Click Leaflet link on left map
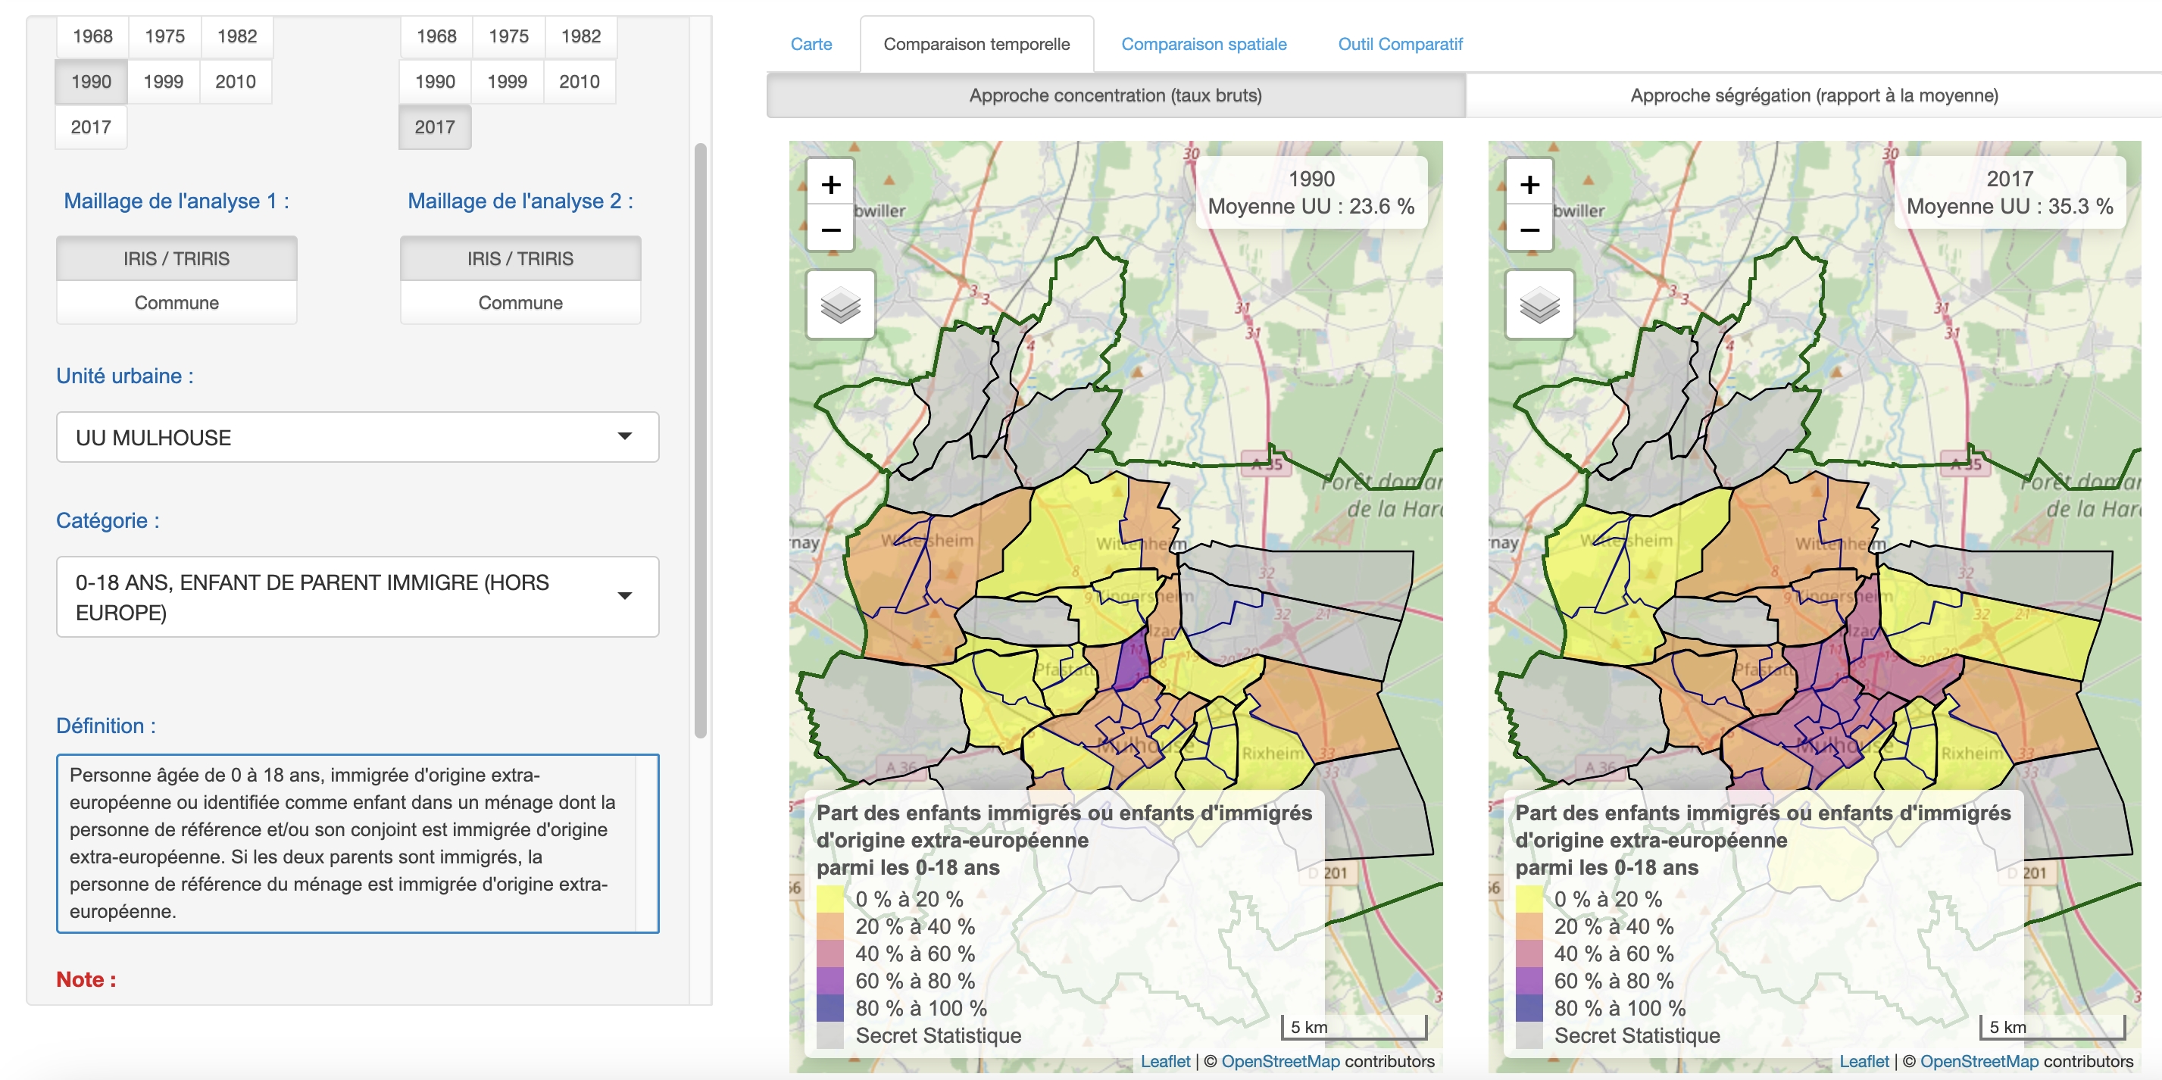Viewport: 2162px width, 1080px height. [1164, 1061]
